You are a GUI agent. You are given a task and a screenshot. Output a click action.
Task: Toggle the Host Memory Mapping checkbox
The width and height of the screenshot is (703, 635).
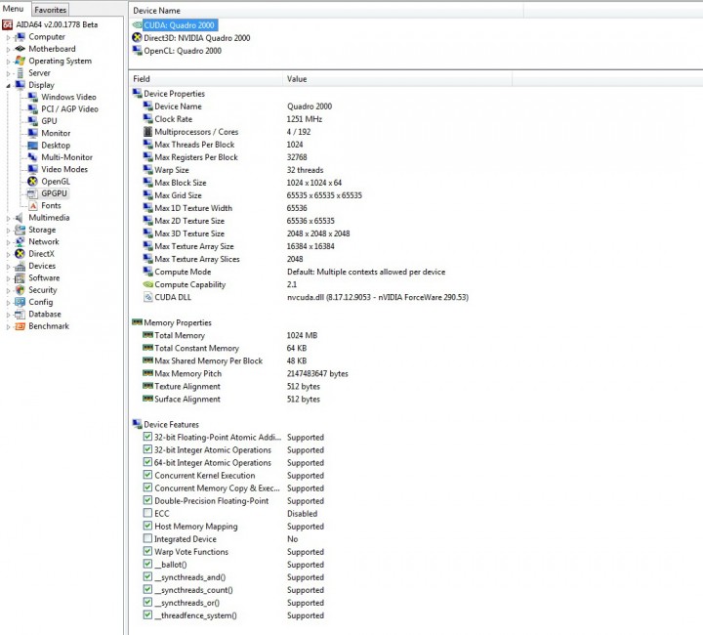point(147,526)
